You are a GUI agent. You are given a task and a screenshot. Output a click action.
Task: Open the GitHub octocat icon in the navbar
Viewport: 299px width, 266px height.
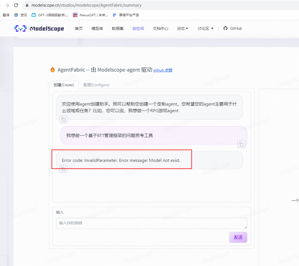226,28
